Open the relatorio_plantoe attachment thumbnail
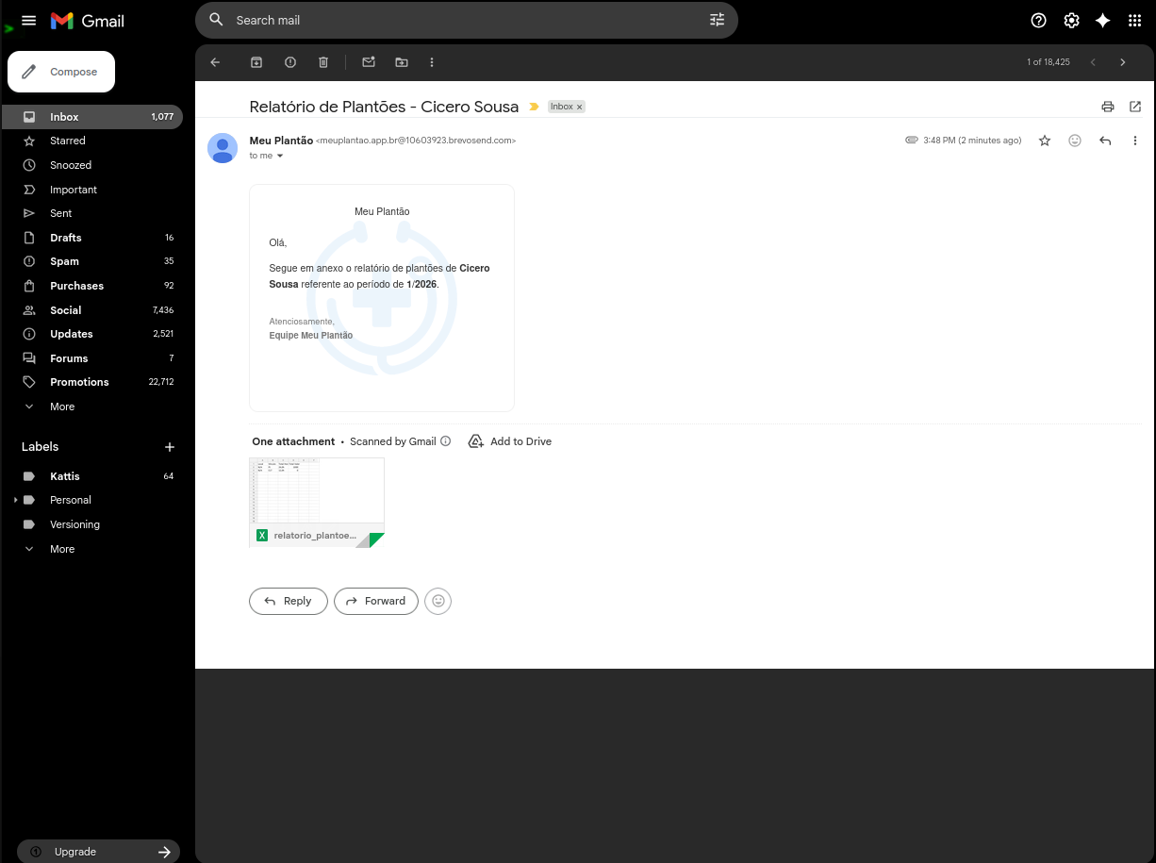 tap(317, 490)
